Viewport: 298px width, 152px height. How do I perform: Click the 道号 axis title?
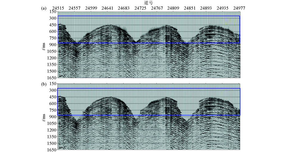[149, 3]
